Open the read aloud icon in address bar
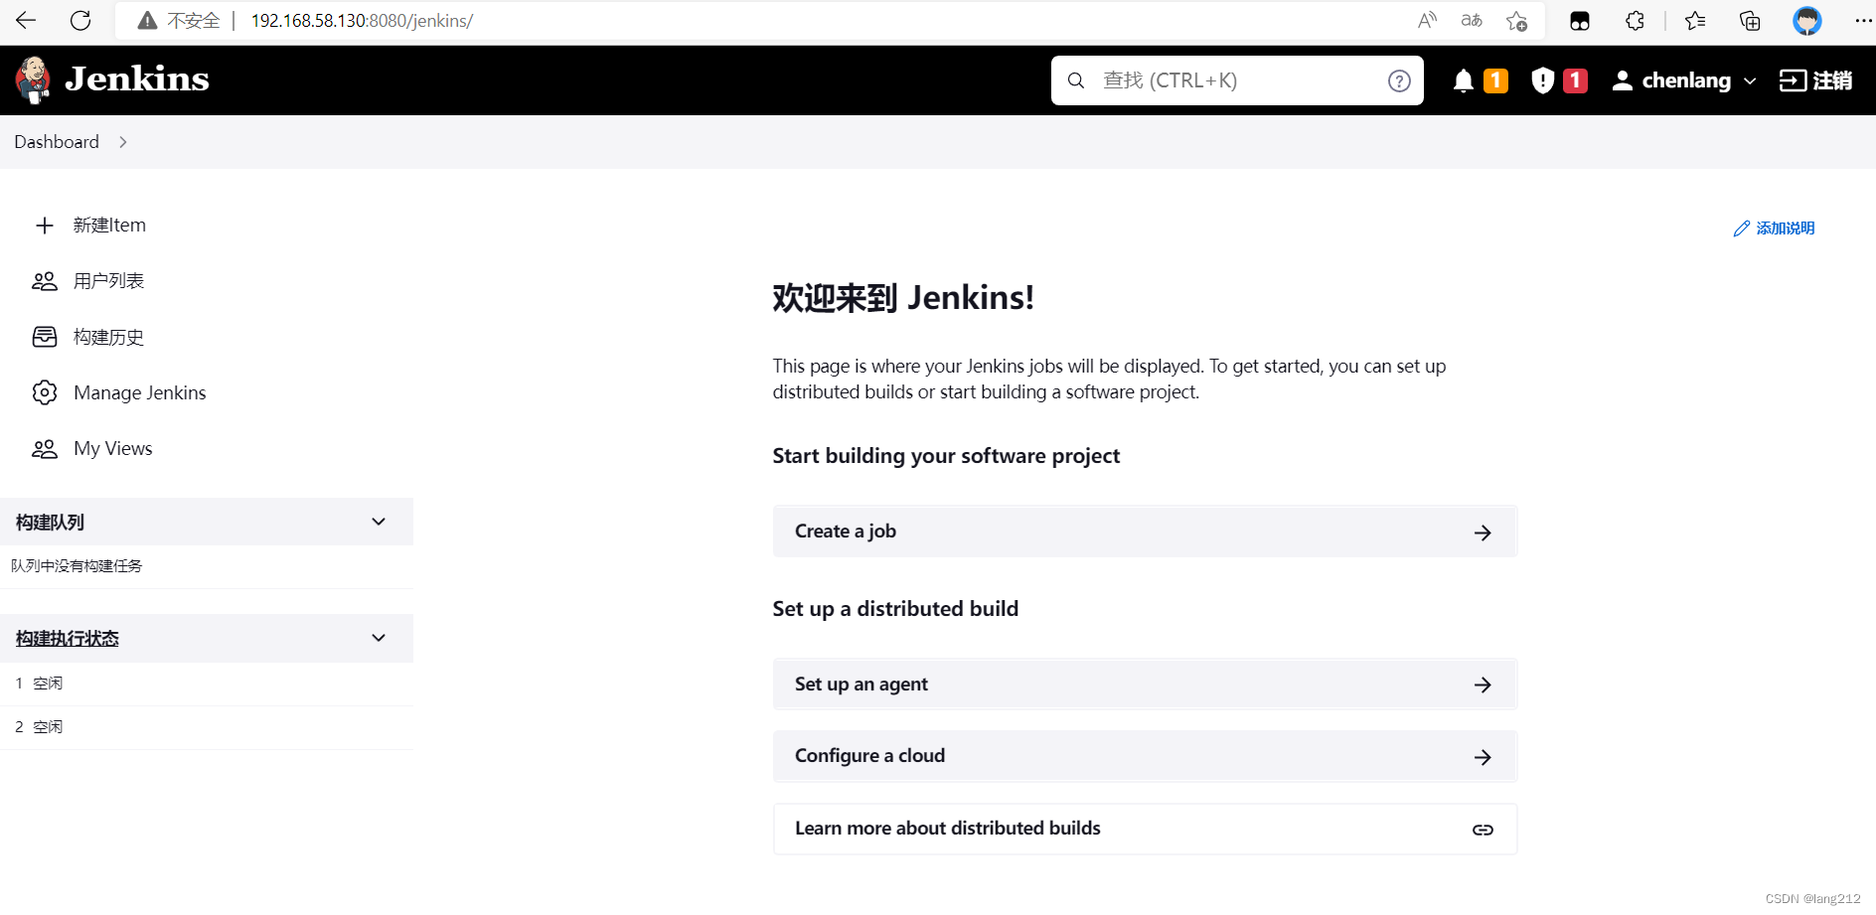This screenshot has width=1876, height=915. coord(1427,20)
